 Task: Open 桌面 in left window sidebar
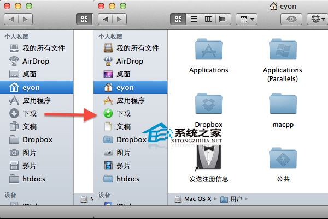pyautogui.click(x=37, y=74)
